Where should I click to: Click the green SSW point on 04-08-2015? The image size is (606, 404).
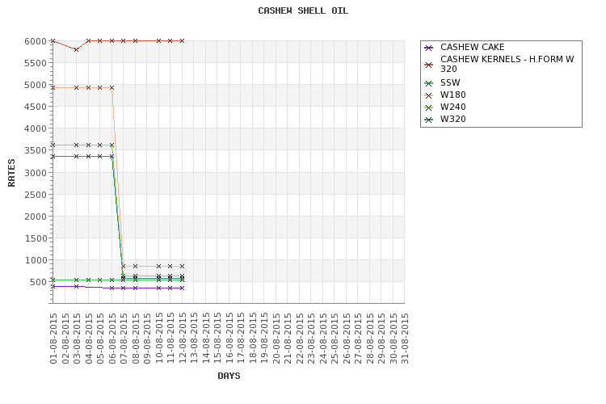point(89,280)
